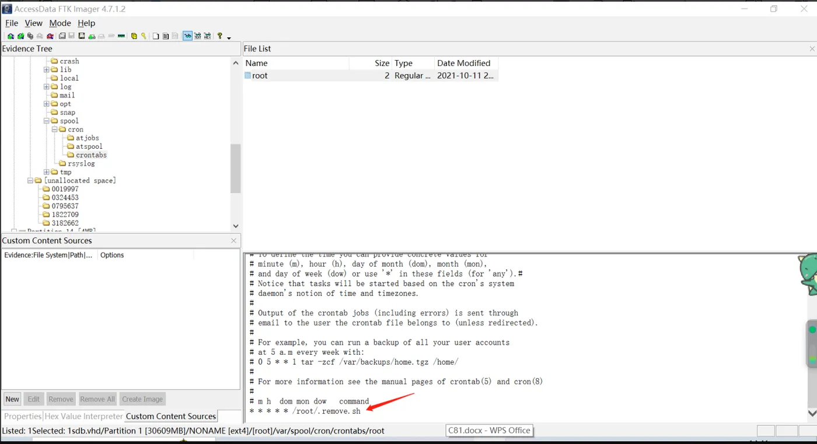Toggle automatic file viewer glasses icon
This screenshot has height=444, width=817.
click(187, 36)
